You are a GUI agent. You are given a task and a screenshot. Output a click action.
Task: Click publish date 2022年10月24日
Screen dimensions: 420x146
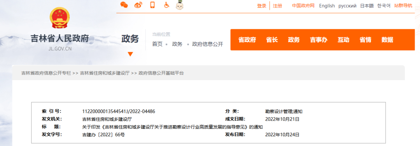[x=282, y=135]
